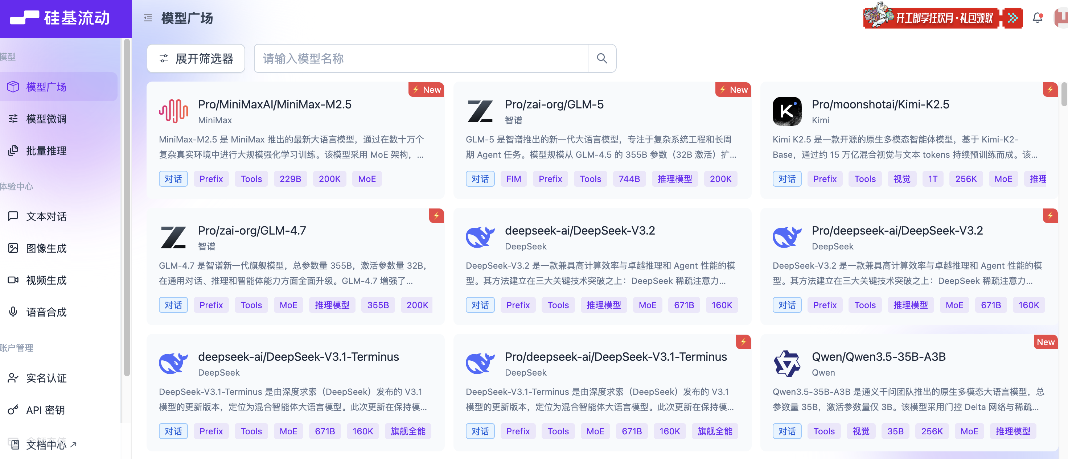Click the sidebar vertical scrollbar

click(127, 207)
